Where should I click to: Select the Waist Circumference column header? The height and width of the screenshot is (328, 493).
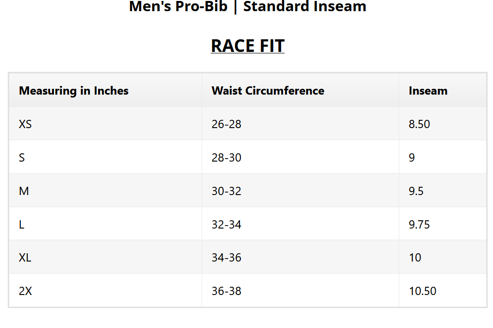tap(268, 91)
